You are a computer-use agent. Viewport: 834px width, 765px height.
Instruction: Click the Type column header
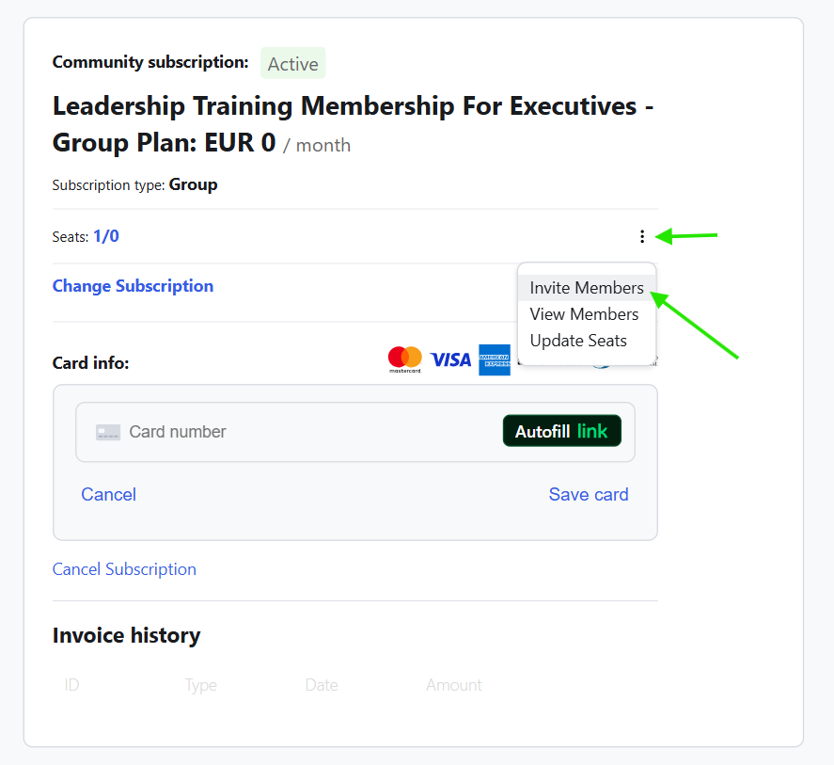pos(200,685)
